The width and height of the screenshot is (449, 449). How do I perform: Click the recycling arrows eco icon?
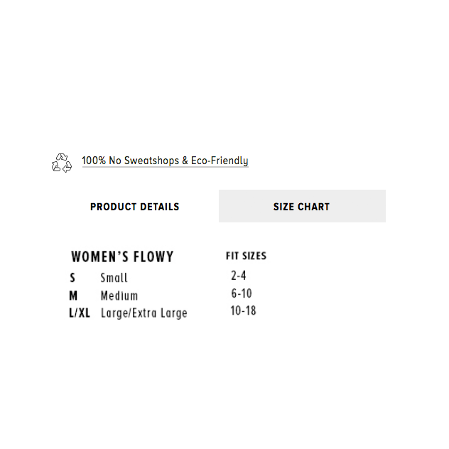click(62, 163)
